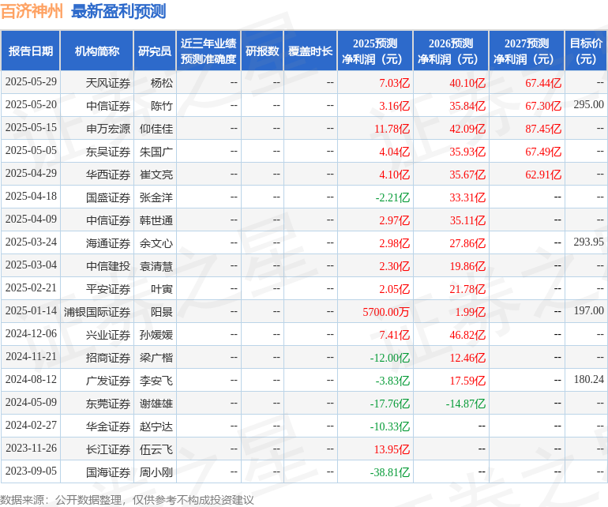Screen dimensions: 608x507
Task: Click the 62.91亿 forecast value
Action: [543, 175]
